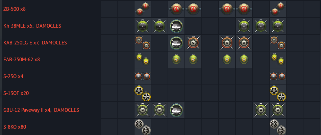Click GBU-12 bomb icon directly left of DAMOCLES pod
Image resolution: width=321 pixels, height=135 pixels.
coord(159,110)
